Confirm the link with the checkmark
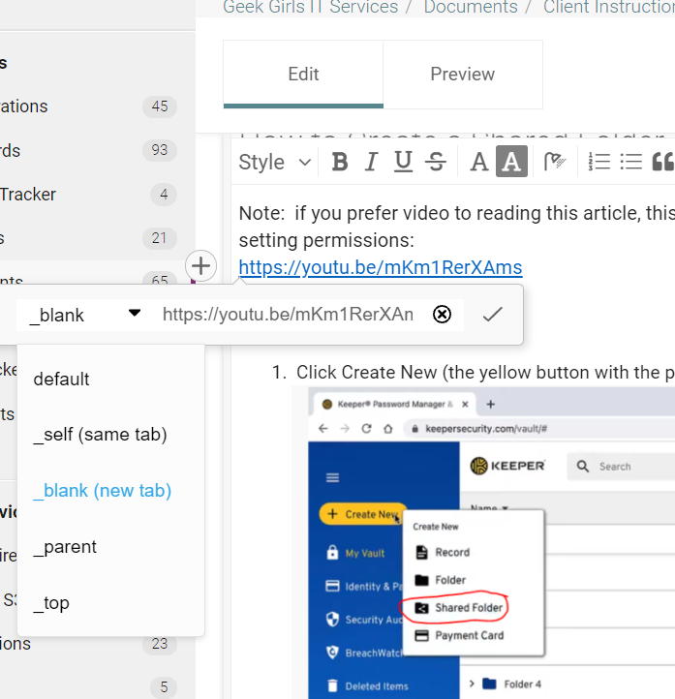 click(492, 315)
